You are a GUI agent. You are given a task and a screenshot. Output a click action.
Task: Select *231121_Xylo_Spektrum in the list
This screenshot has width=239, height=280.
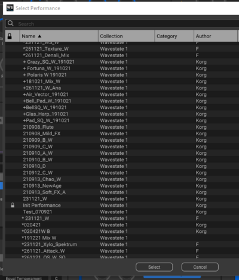pyautogui.click(x=122, y=244)
